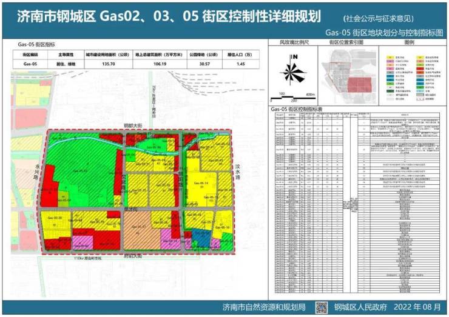The image size is (449, 317).
Task: Click the value 106.19
Action: point(160,64)
